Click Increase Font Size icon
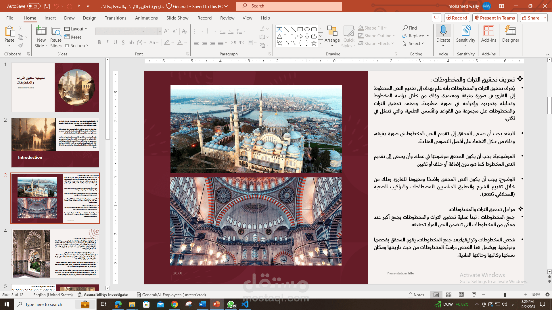 167,31
